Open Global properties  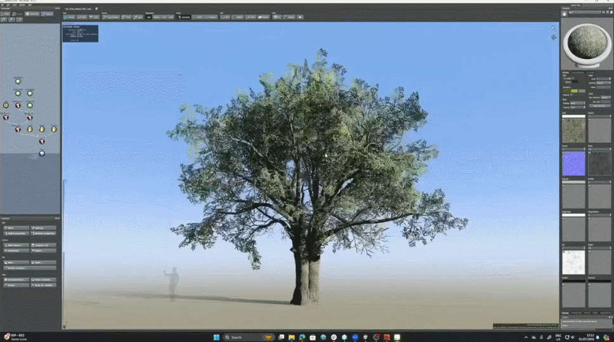(16, 233)
